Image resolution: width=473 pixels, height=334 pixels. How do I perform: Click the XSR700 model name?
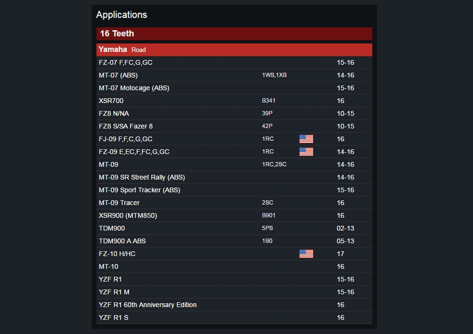click(x=111, y=101)
